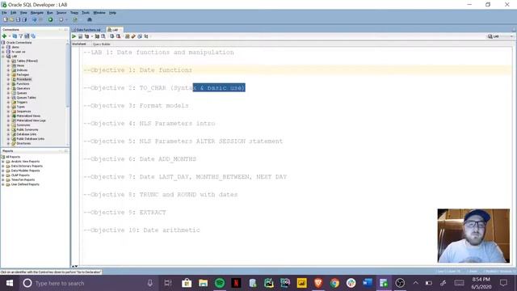The image size is (517, 291).
Task: Click the Commit icon in worksheet toolbar
Action: [111, 36]
